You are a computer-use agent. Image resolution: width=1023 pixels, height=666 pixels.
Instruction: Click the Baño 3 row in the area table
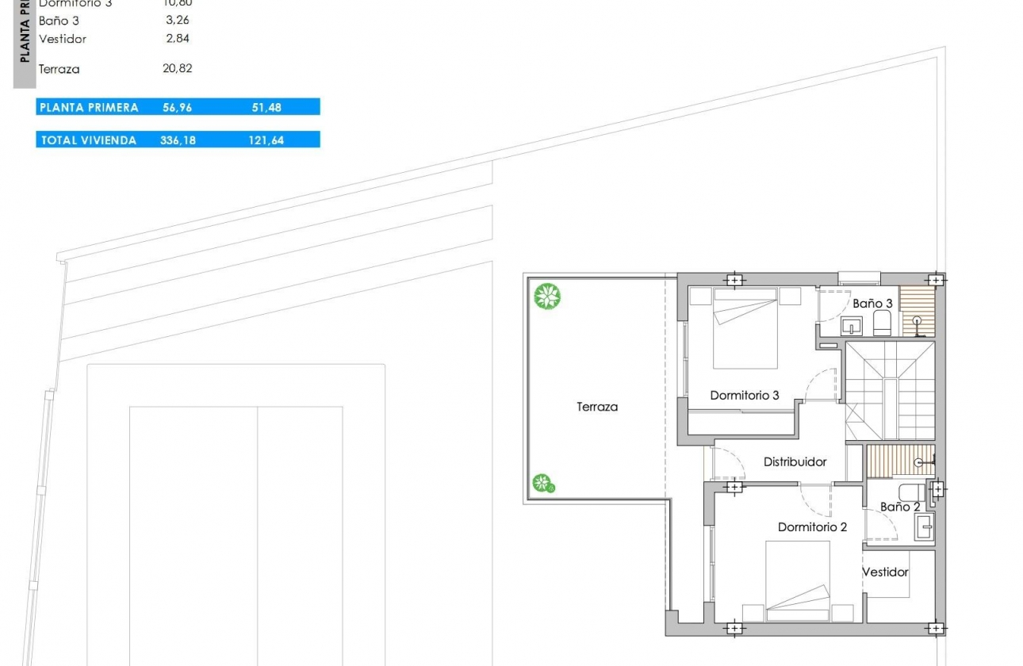[115, 21]
